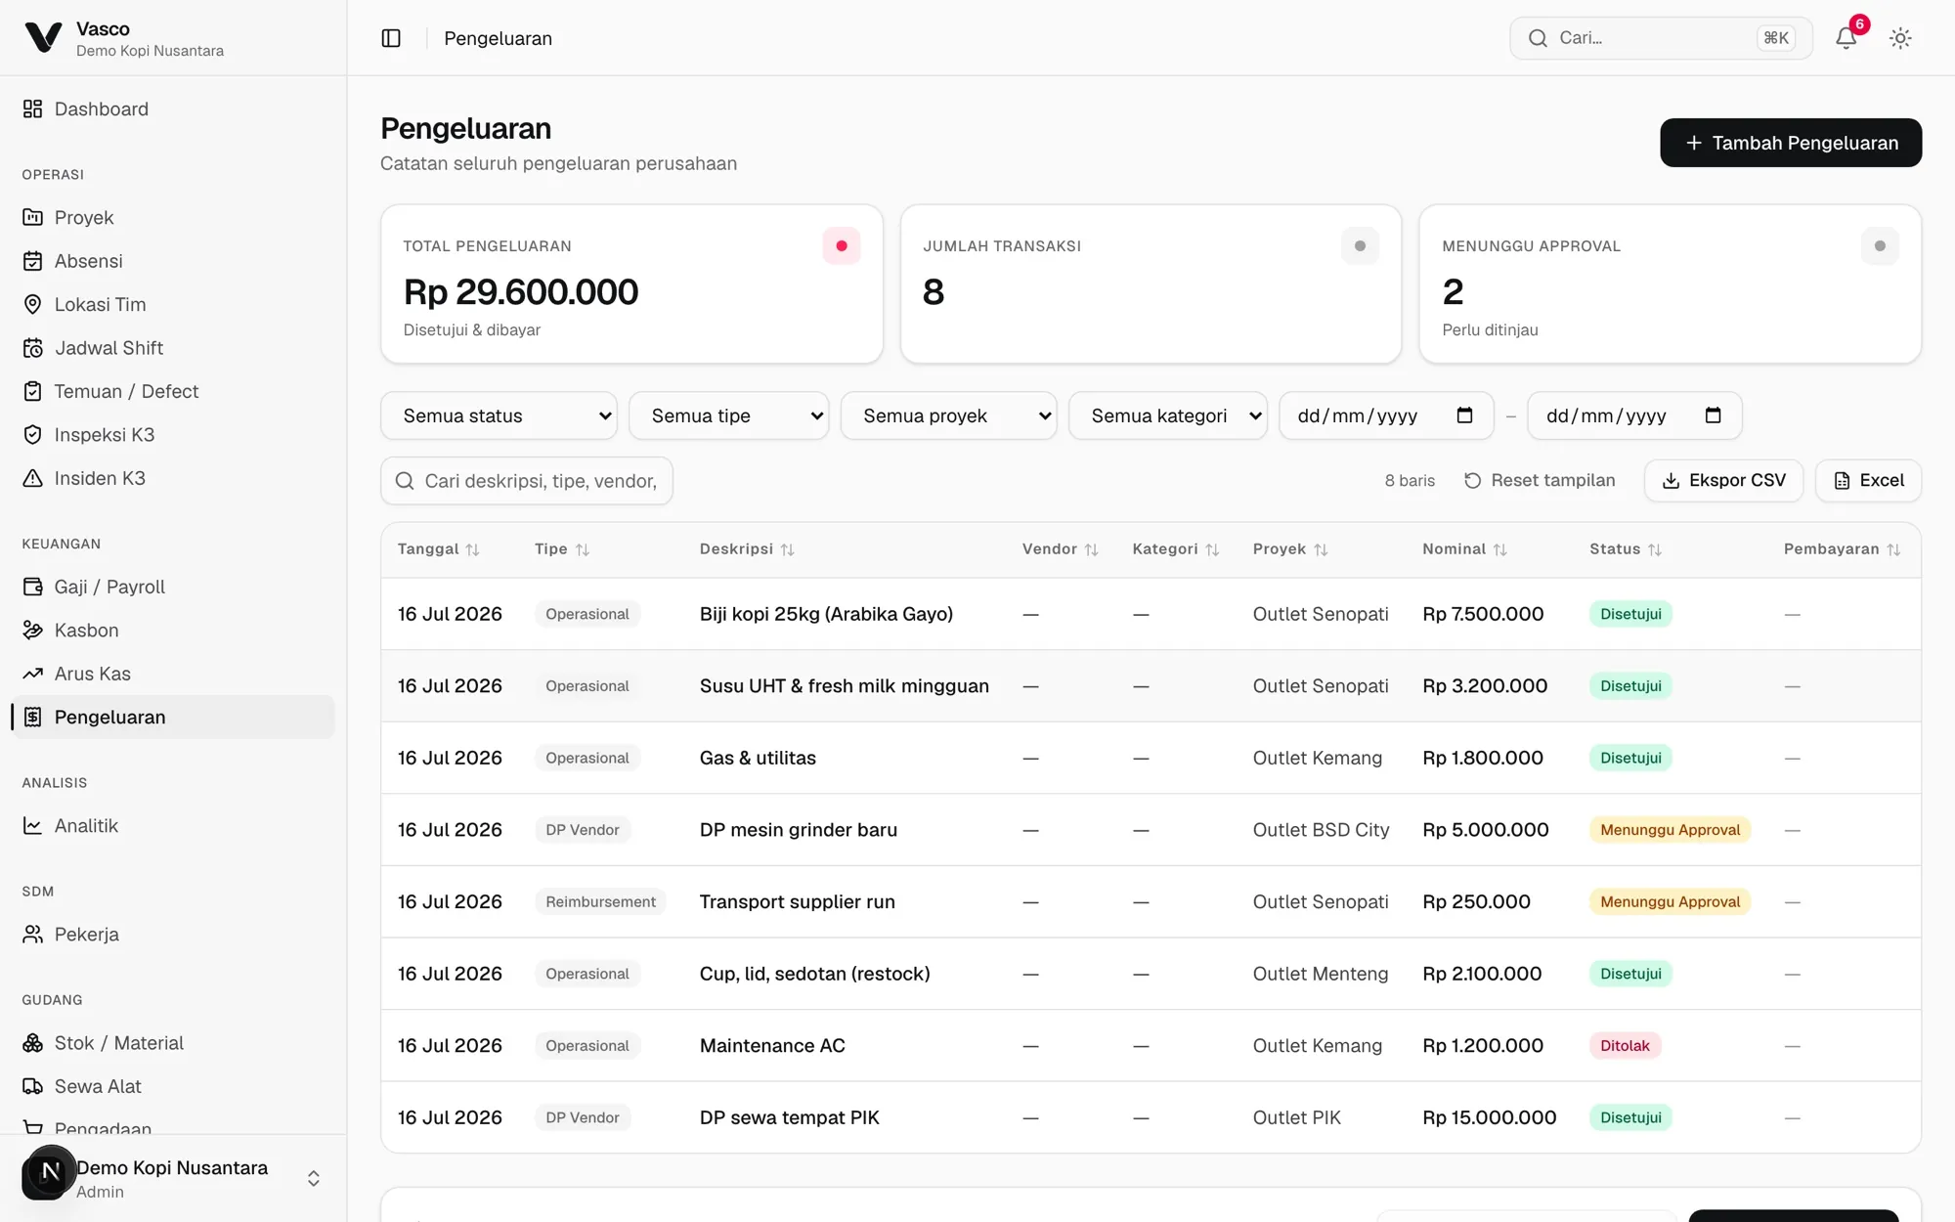Click Tambah Pengeluaran button
Viewport: 1955px width, 1222px height.
[x=1791, y=143]
